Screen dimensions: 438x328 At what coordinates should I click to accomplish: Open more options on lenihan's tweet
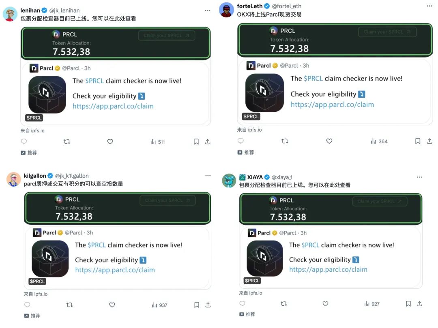(x=208, y=10)
